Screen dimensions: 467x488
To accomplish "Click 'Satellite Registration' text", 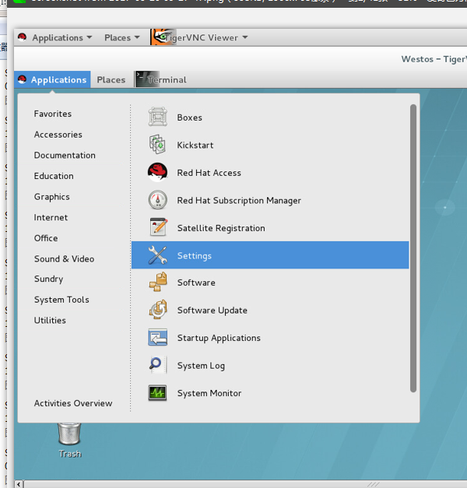I will (221, 228).
